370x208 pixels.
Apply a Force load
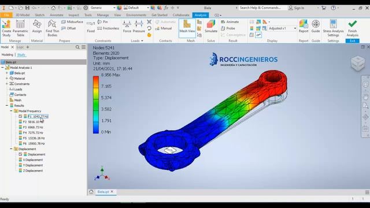pyautogui.click(x=127, y=26)
